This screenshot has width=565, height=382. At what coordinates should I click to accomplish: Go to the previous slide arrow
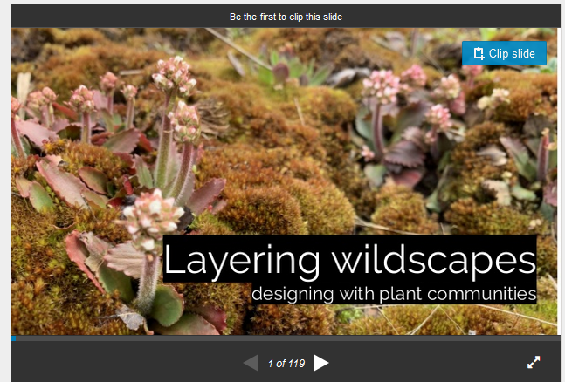tap(251, 363)
